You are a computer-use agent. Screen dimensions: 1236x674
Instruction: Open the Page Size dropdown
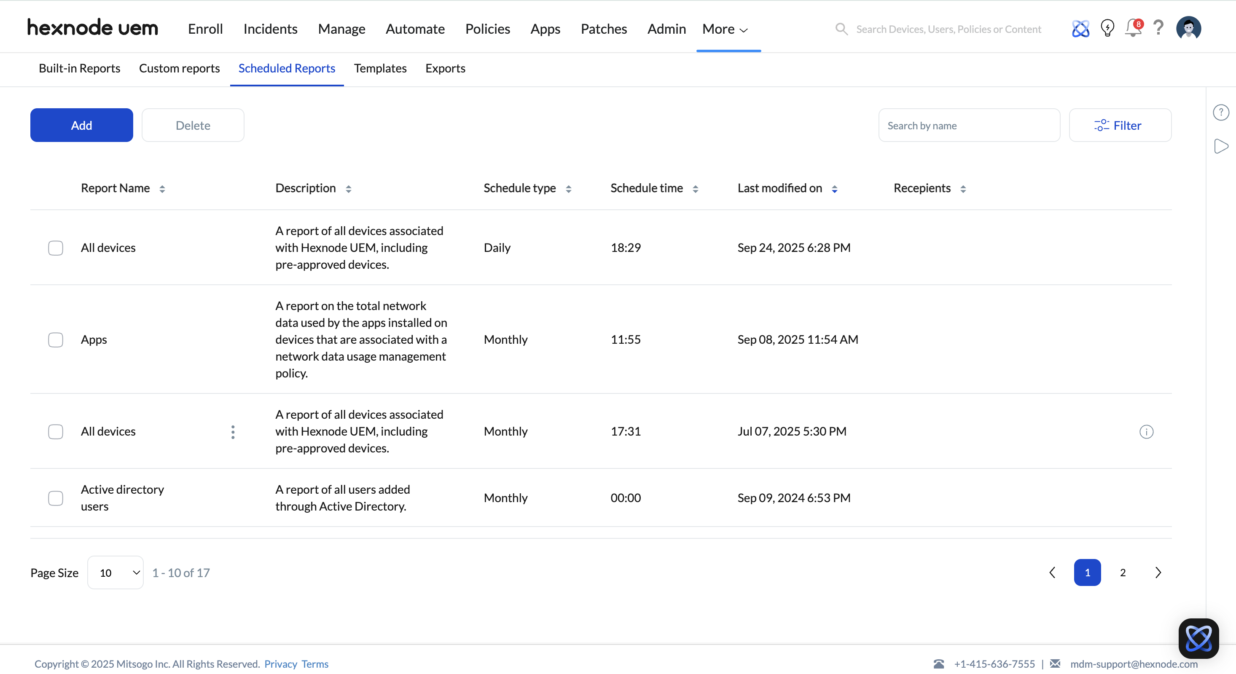point(116,572)
